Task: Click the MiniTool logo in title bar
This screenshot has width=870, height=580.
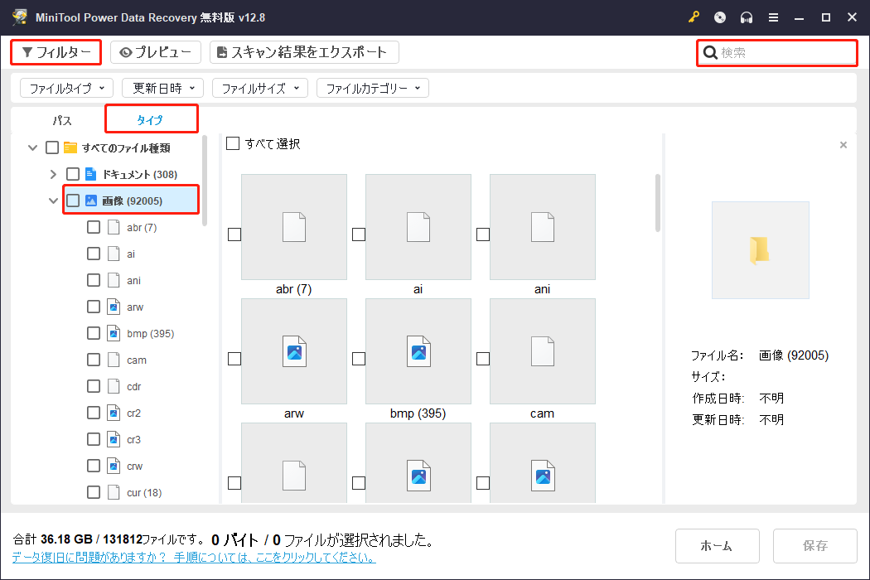Action: click(21, 17)
